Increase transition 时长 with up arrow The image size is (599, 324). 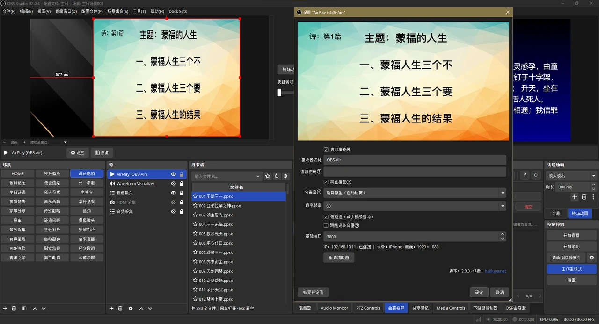594,185
